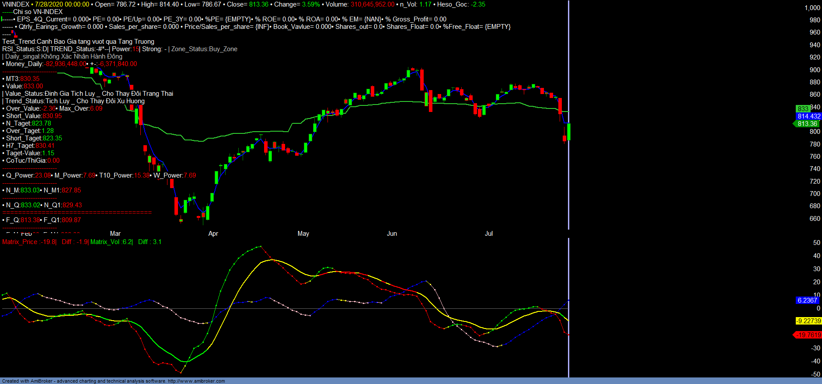Click the blue 6.2367 indicator value tag
Screen dimensions: 822x384
(x=807, y=300)
